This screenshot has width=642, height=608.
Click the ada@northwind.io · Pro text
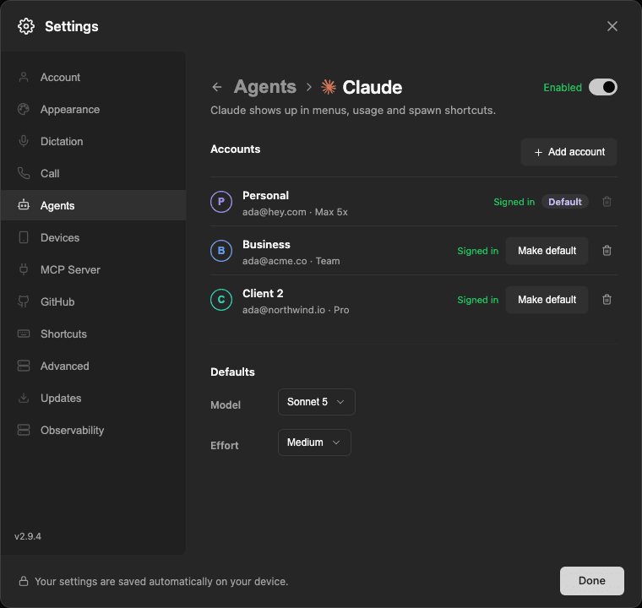[296, 310]
